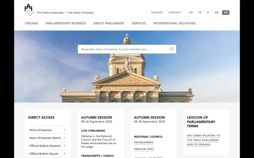The image size is (254, 158).
Task: Click chevron beside Items of business Search
Action: (64, 138)
